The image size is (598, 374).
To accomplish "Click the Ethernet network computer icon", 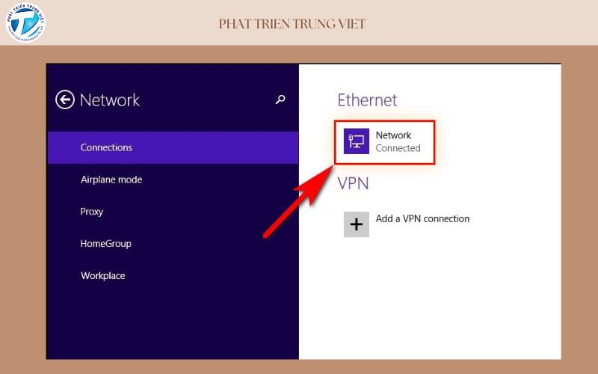I will click(357, 141).
